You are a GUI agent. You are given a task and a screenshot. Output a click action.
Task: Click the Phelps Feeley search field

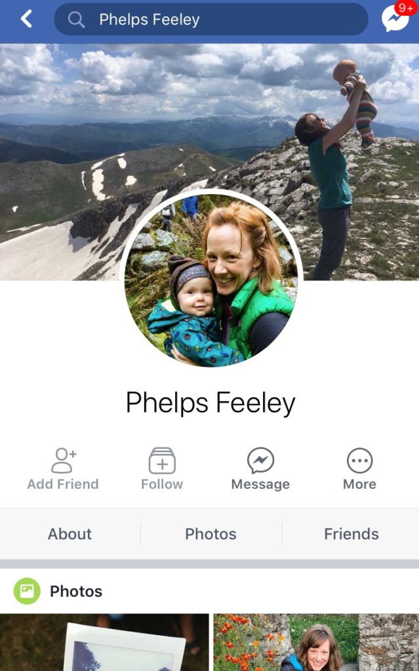210,19
